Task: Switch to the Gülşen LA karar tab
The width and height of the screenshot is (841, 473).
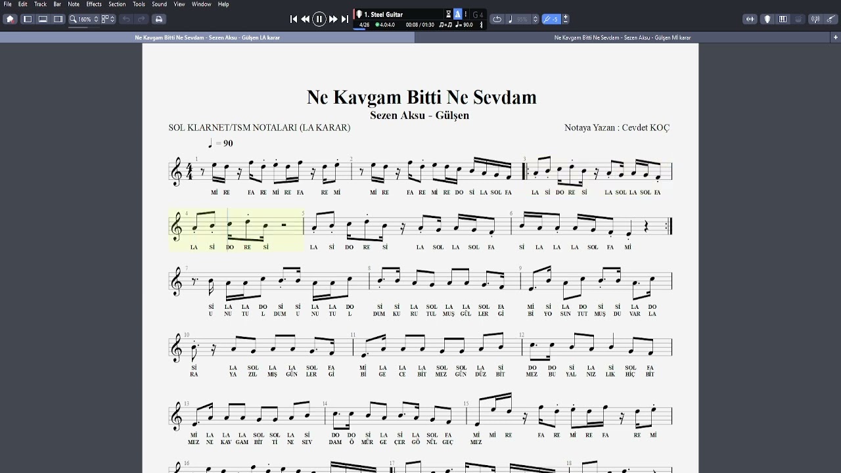Action: point(208,37)
